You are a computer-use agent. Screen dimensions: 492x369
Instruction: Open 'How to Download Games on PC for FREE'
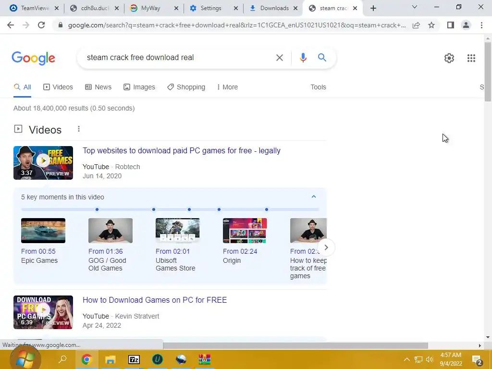coord(155,300)
